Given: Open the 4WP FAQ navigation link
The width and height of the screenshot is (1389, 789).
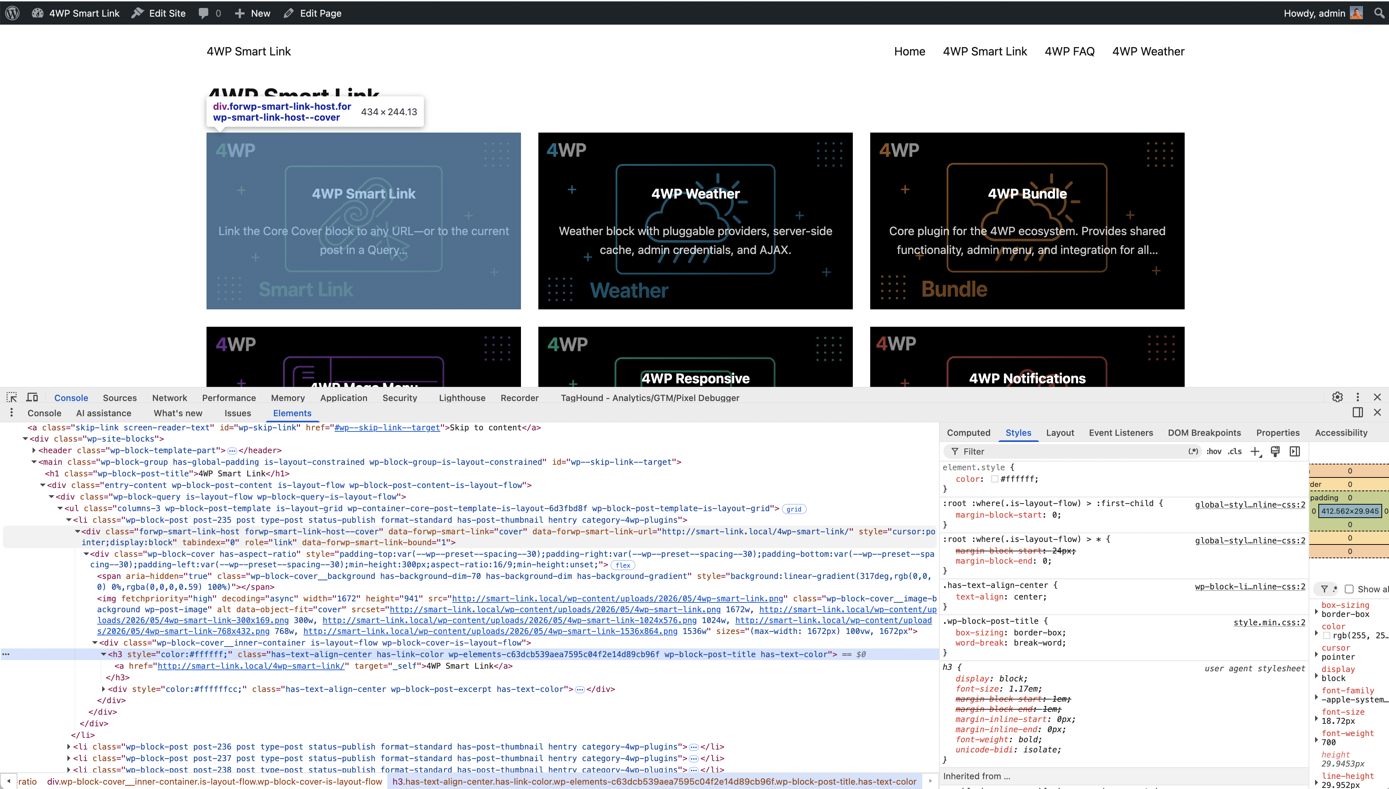Looking at the screenshot, I should pyautogui.click(x=1069, y=51).
